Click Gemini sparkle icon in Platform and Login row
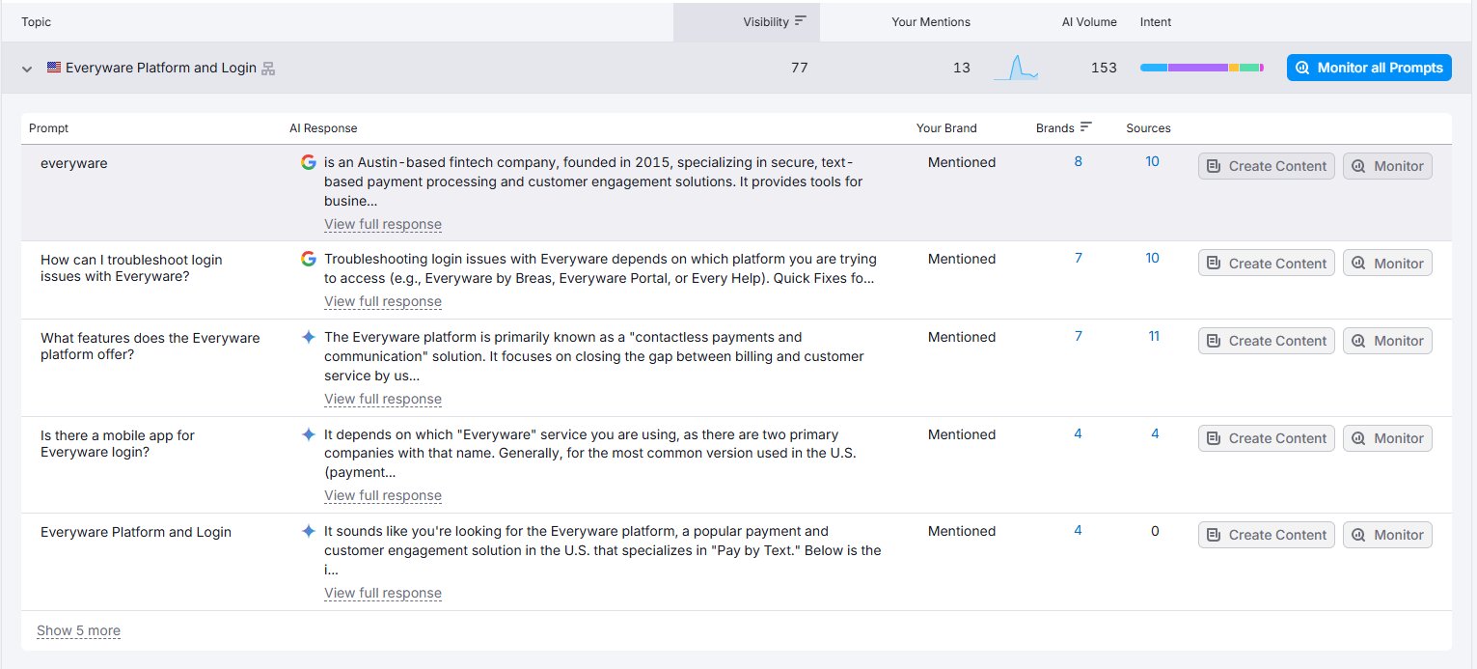 (309, 531)
